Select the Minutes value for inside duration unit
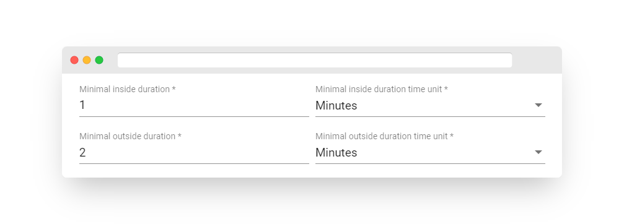Image resolution: width=624 pixels, height=224 pixels. tap(336, 106)
